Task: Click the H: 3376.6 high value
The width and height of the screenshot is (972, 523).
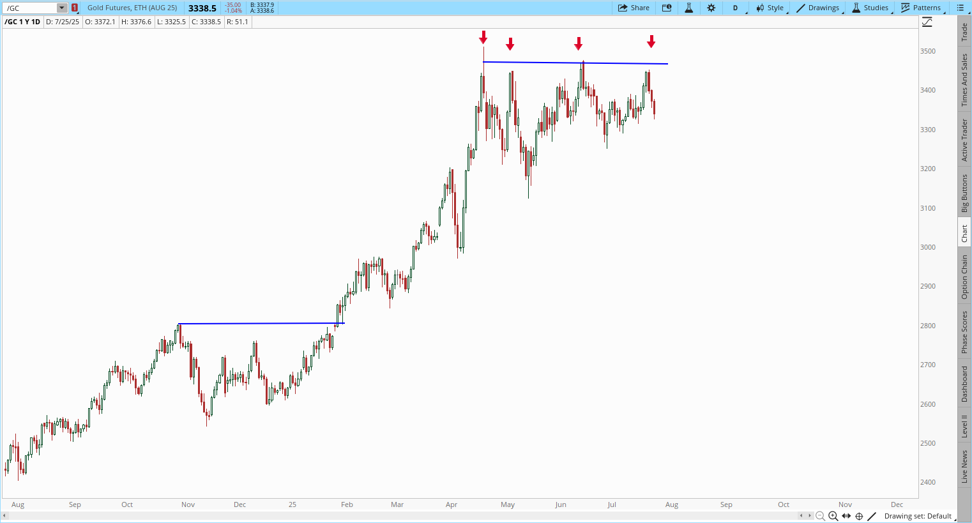Action: (x=137, y=22)
